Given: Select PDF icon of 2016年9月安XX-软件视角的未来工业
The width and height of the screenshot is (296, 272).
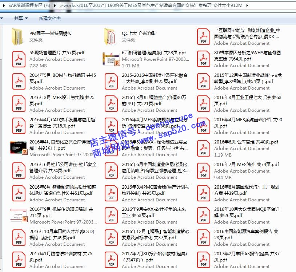Looking at the screenshot, I should tap(111, 215).
